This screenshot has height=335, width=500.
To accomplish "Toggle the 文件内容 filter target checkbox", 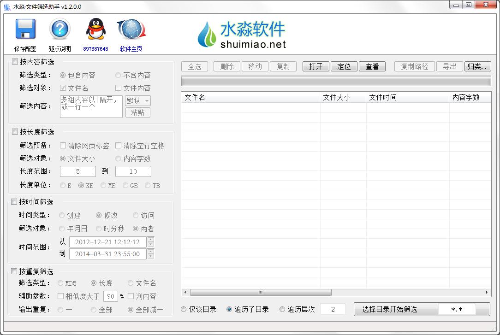I will pyautogui.click(x=118, y=88).
